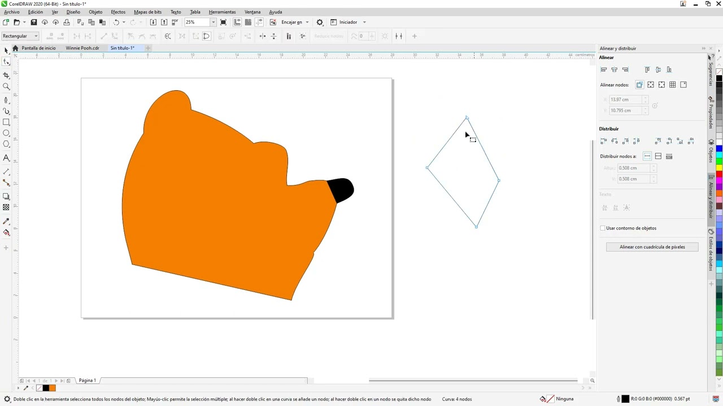Open the Propiedades docker tab
The width and height of the screenshot is (723, 406).
[711, 113]
